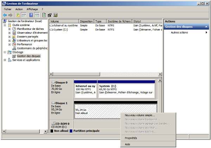This screenshot has width=211, height=148.
Task: Click the Forward arrow toolbar icon
Action: (10, 15)
